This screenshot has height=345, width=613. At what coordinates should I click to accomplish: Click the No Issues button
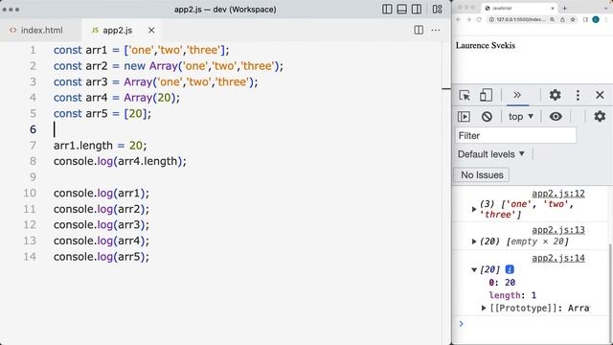(x=482, y=174)
